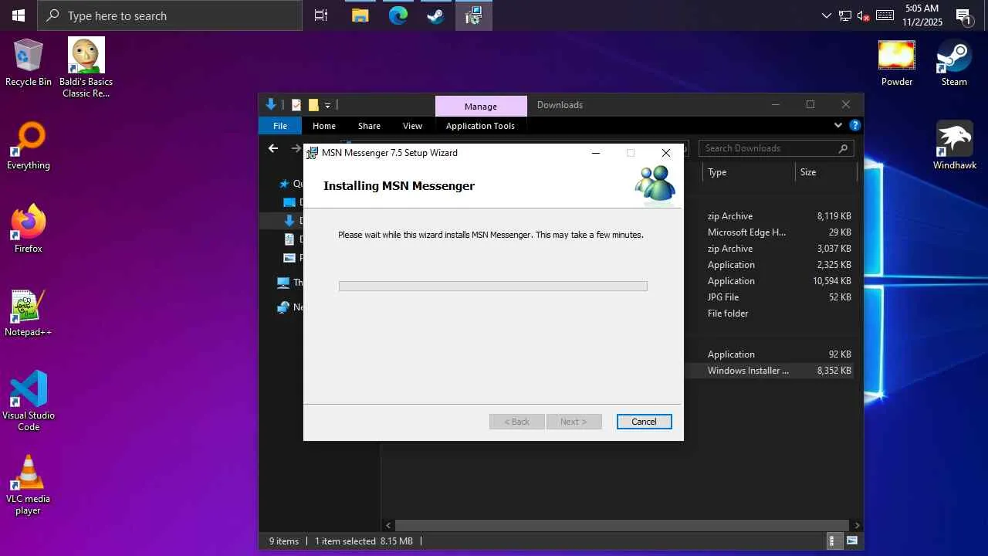The height and width of the screenshot is (556, 988).
Task: Open the Windows Start menu
Action: pyautogui.click(x=19, y=15)
